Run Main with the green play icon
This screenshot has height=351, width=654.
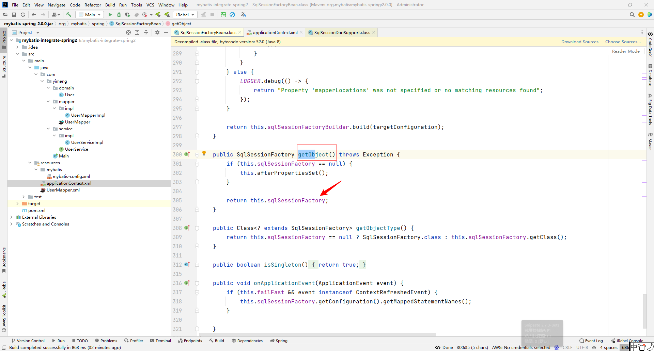[110, 15]
